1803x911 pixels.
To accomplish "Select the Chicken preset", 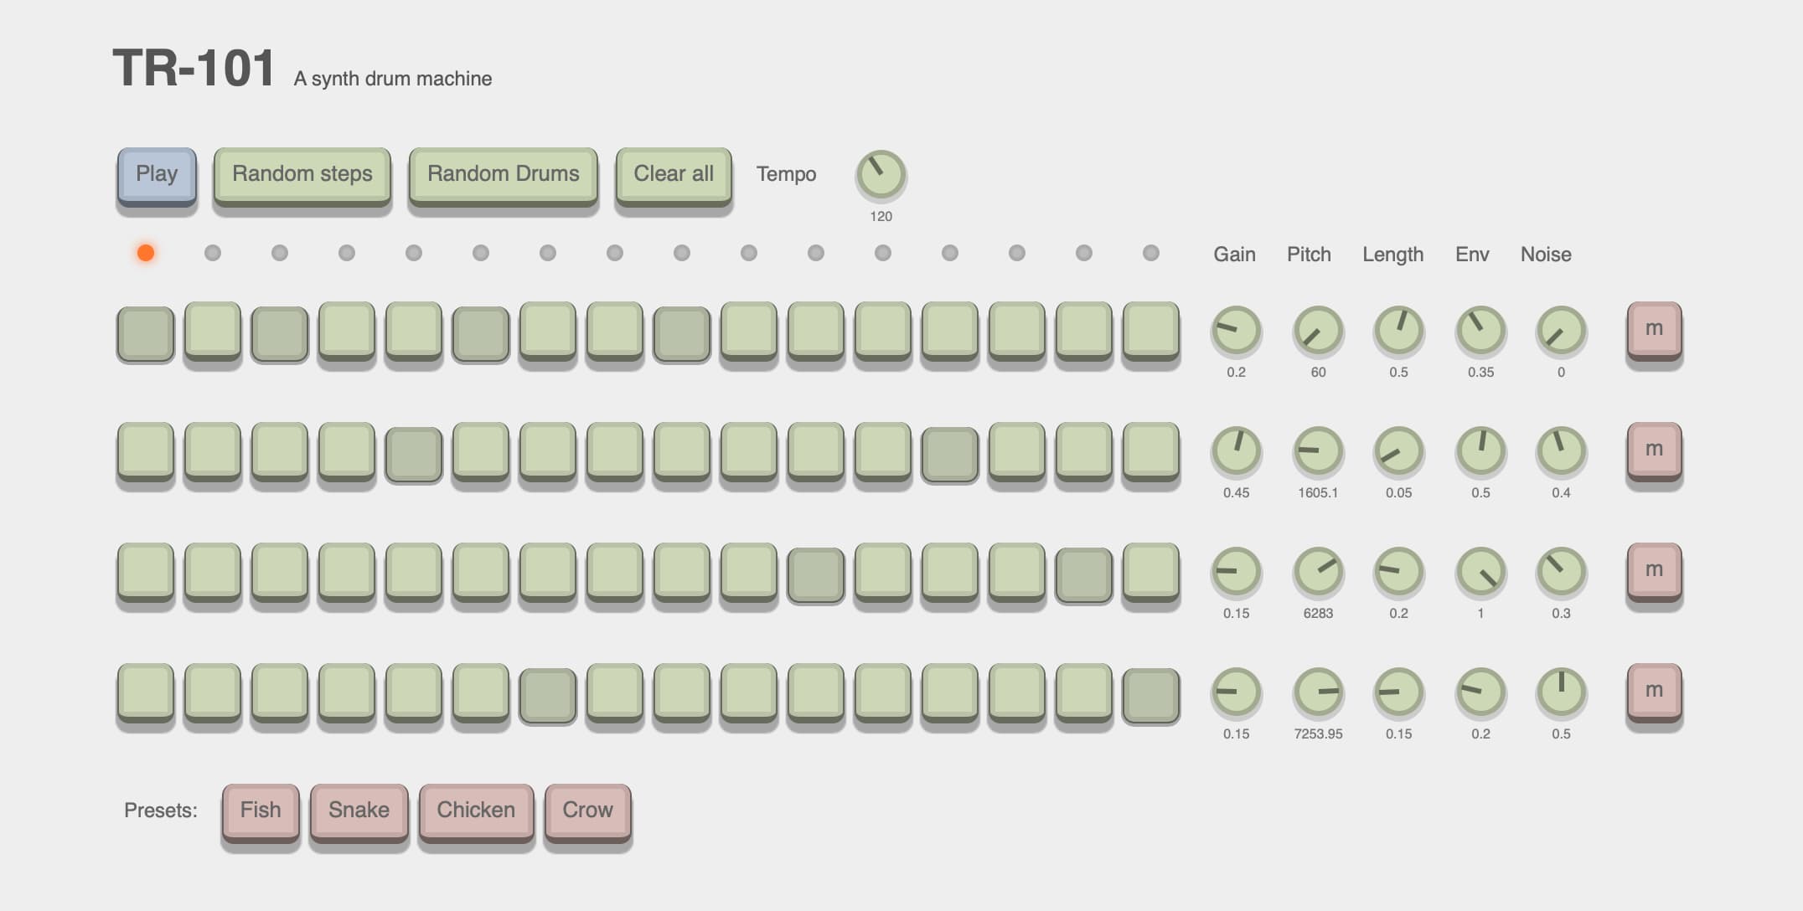I will point(476,811).
